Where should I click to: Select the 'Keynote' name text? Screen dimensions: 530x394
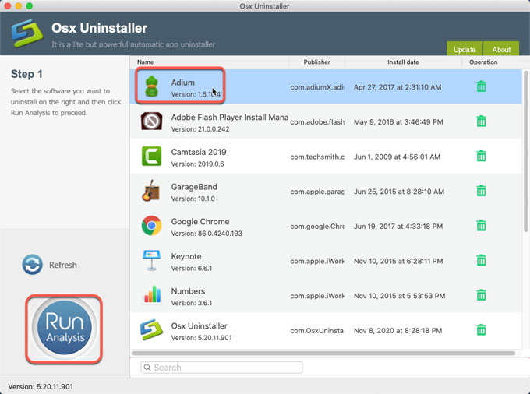186,256
